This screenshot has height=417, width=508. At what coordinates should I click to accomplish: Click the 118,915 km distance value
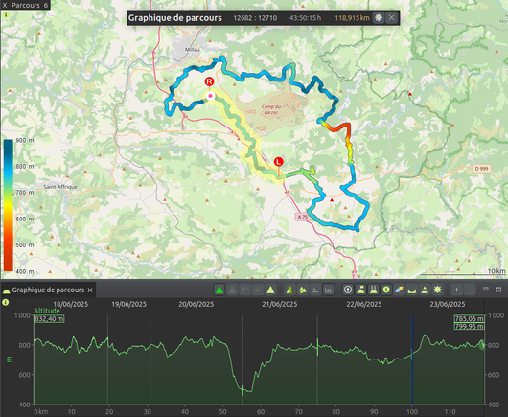[352, 18]
